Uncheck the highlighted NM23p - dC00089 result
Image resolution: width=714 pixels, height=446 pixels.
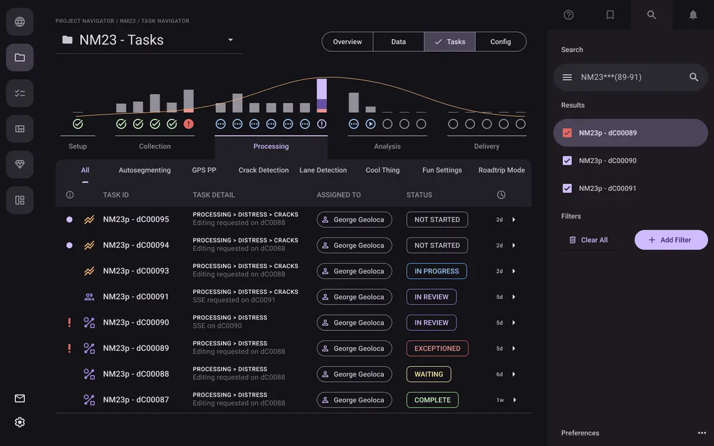[x=567, y=133]
